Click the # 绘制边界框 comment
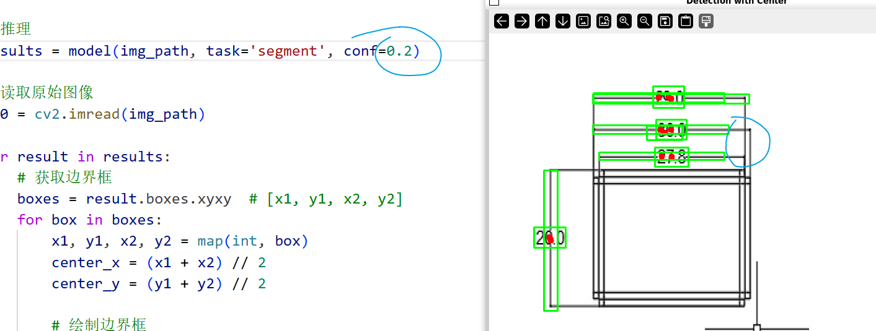This screenshot has height=331, width=876. (x=99, y=324)
